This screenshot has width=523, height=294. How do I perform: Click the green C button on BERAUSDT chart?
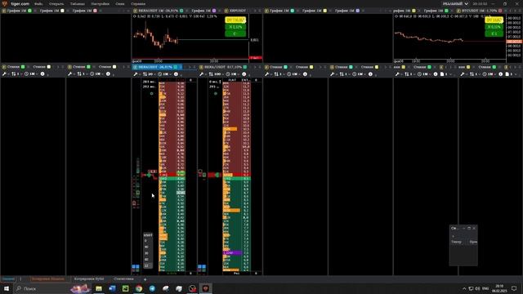(235, 33)
